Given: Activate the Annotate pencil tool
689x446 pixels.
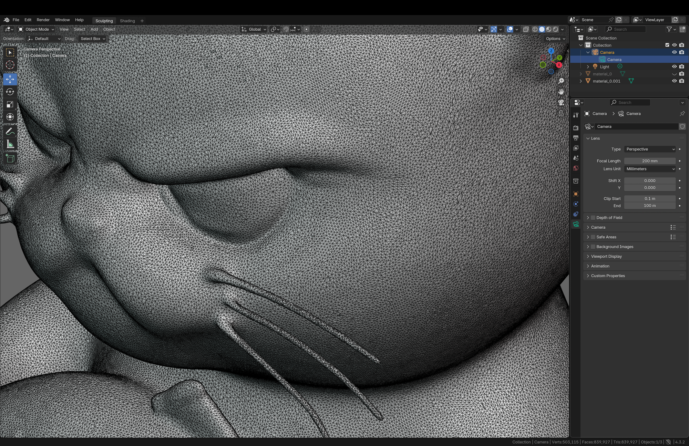Looking at the screenshot, I should tap(10, 132).
